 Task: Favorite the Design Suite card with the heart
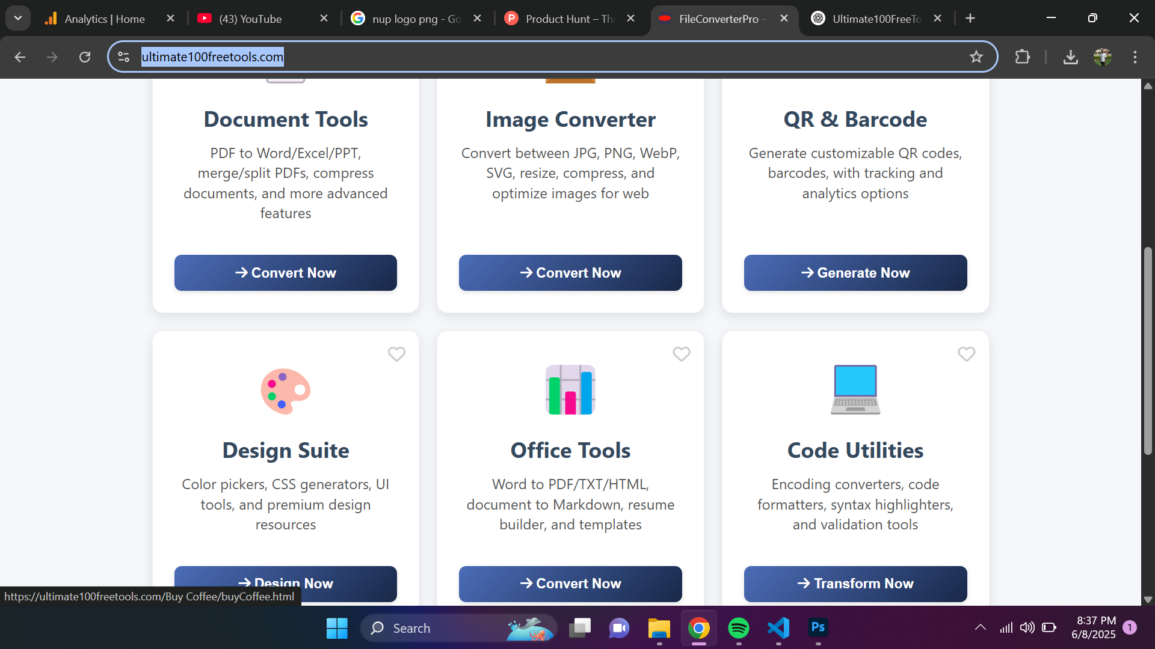click(x=396, y=354)
